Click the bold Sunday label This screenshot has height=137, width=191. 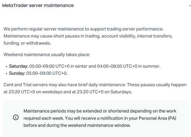17,73
